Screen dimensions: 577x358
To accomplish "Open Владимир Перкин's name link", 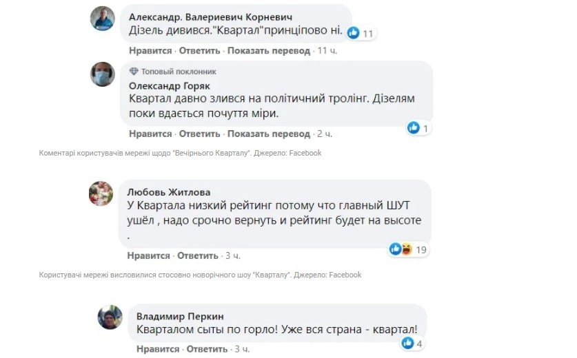I will point(180,316).
